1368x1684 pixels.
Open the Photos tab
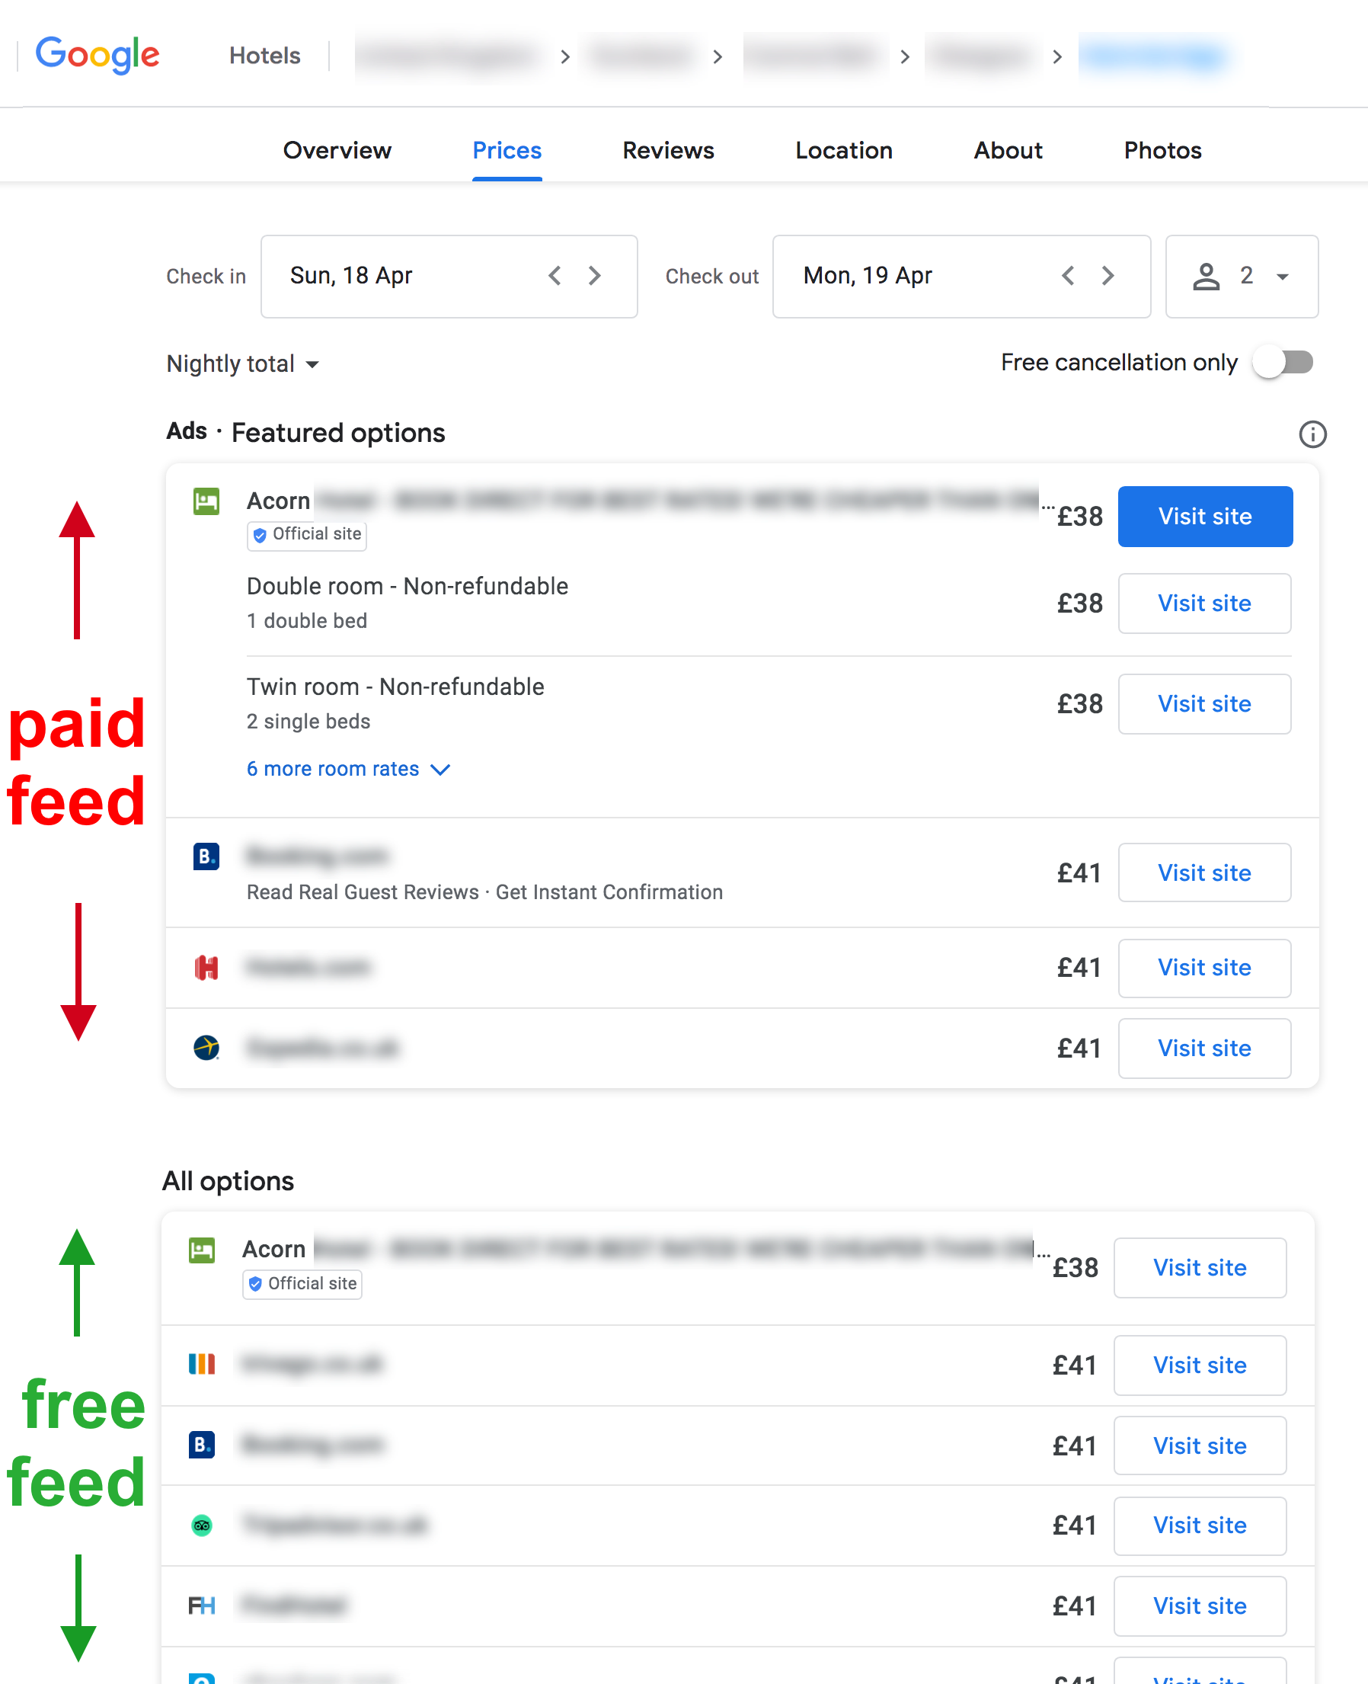(1162, 151)
